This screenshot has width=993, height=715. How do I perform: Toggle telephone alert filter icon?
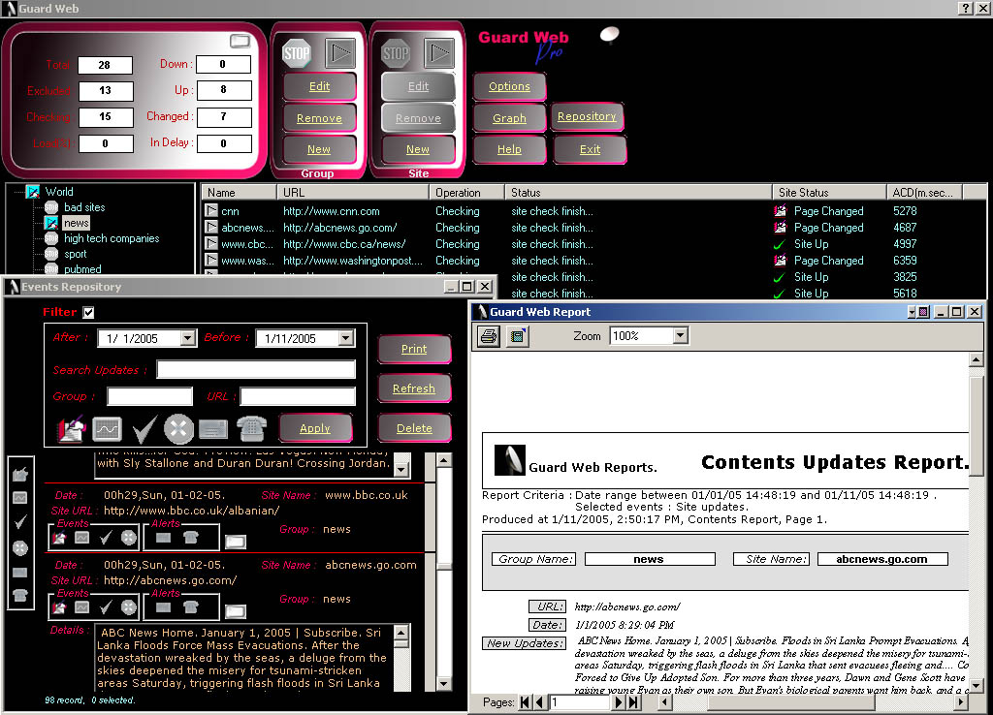point(251,428)
